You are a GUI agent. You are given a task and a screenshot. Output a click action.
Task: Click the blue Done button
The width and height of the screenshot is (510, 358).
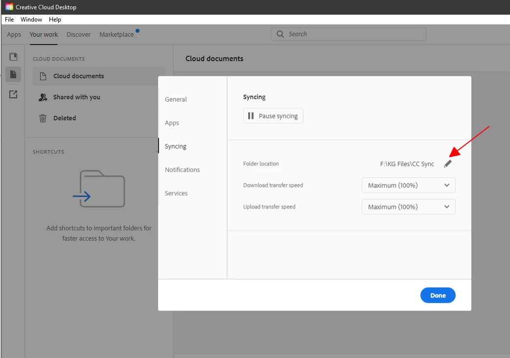pyautogui.click(x=438, y=295)
